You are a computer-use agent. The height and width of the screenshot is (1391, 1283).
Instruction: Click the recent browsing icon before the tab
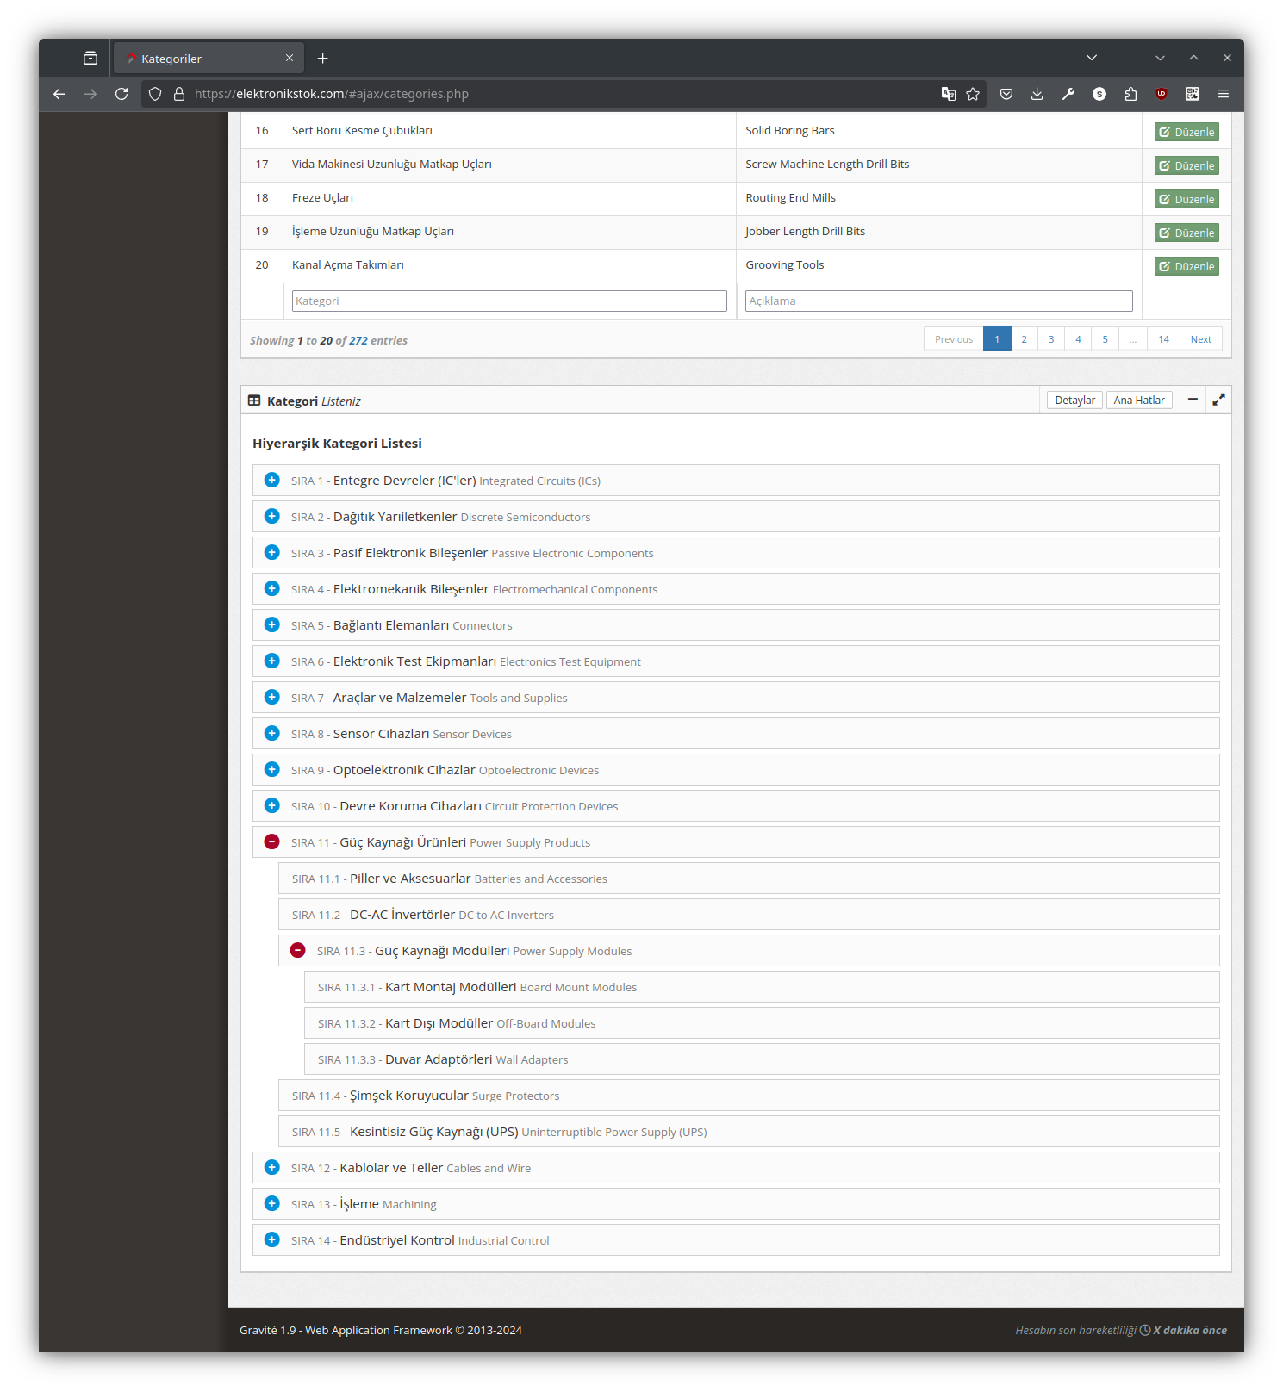tap(90, 59)
